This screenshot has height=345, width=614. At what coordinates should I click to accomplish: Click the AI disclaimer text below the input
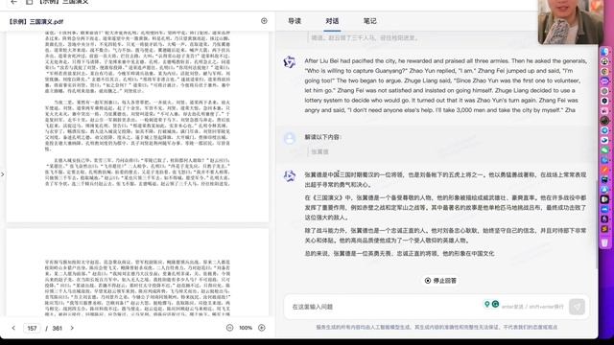coord(437,327)
